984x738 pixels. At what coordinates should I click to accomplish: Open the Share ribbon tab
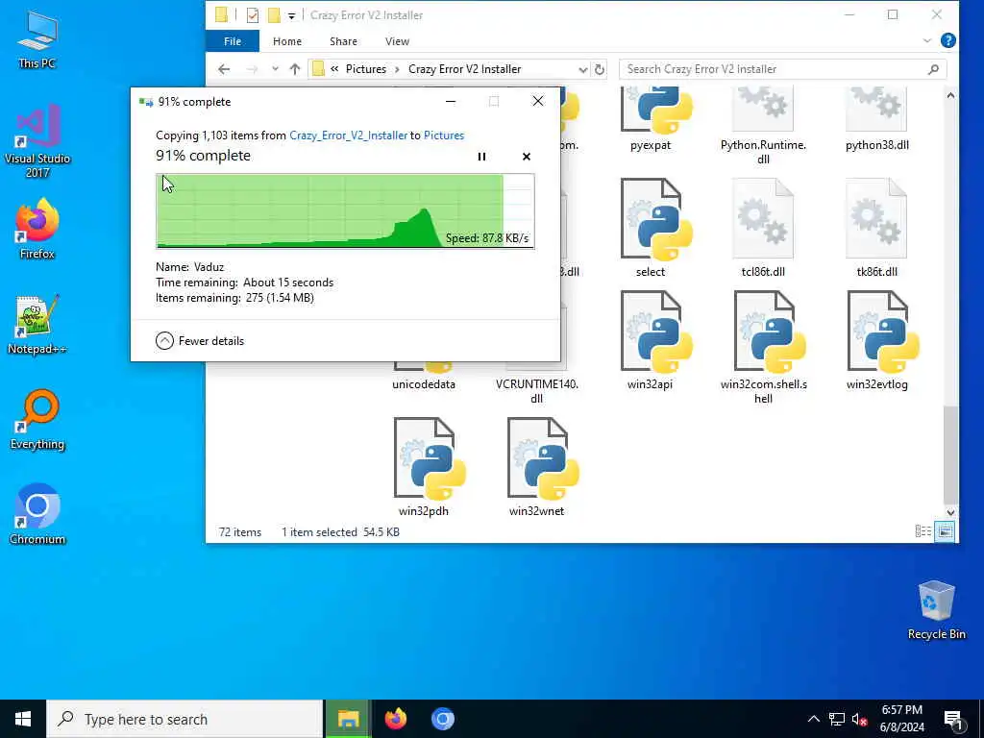coord(343,41)
